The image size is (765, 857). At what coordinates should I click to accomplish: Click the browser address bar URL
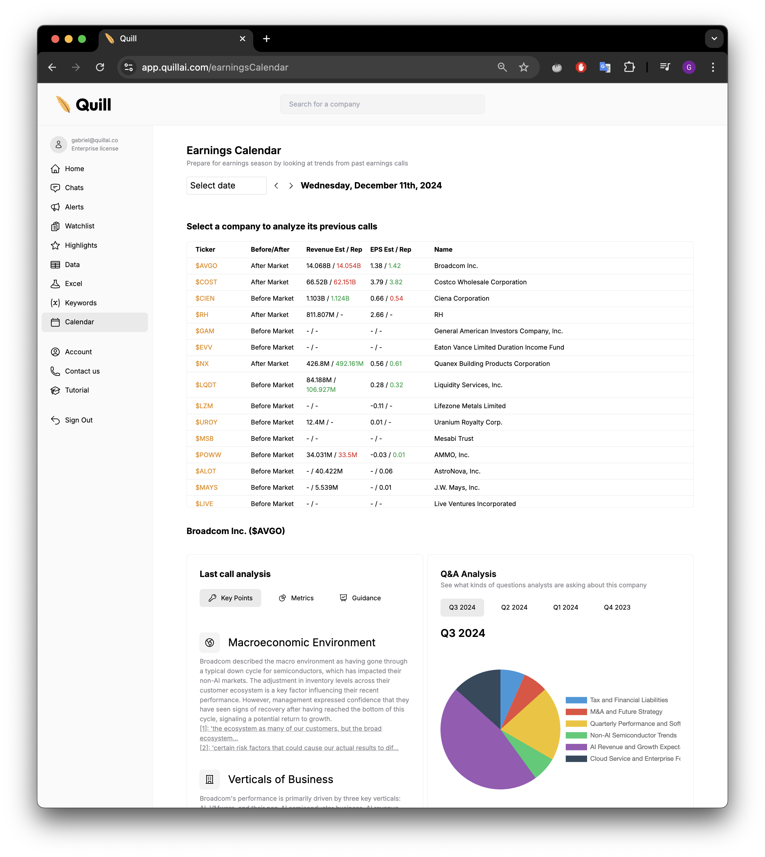(215, 67)
